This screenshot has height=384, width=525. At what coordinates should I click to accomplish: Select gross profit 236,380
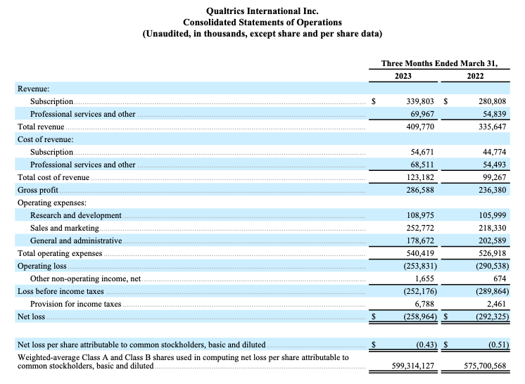pyautogui.click(x=492, y=190)
